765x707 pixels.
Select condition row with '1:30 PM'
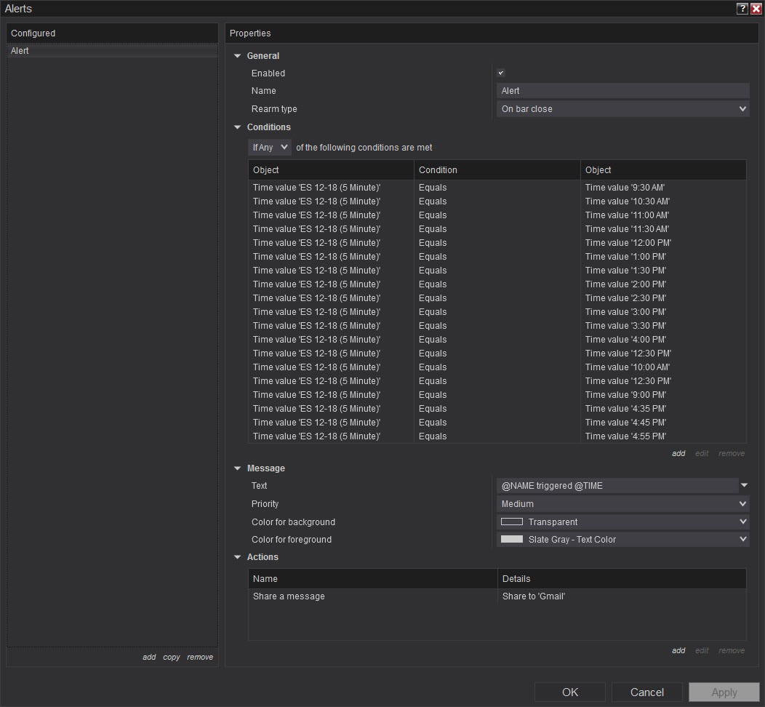click(x=497, y=271)
